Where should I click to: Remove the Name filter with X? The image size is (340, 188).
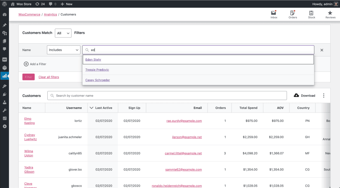point(322,50)
